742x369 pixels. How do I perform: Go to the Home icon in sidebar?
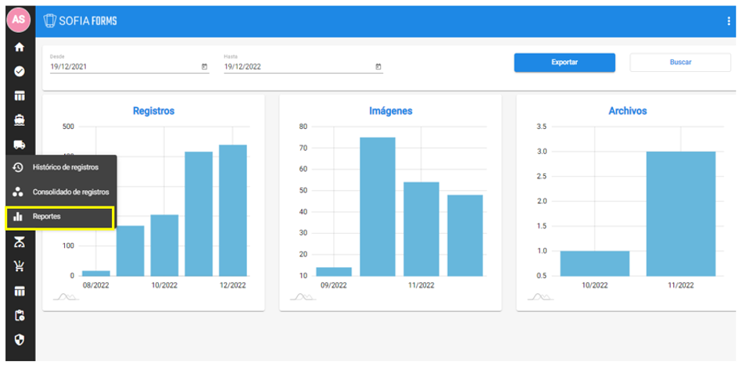(19, 47)
